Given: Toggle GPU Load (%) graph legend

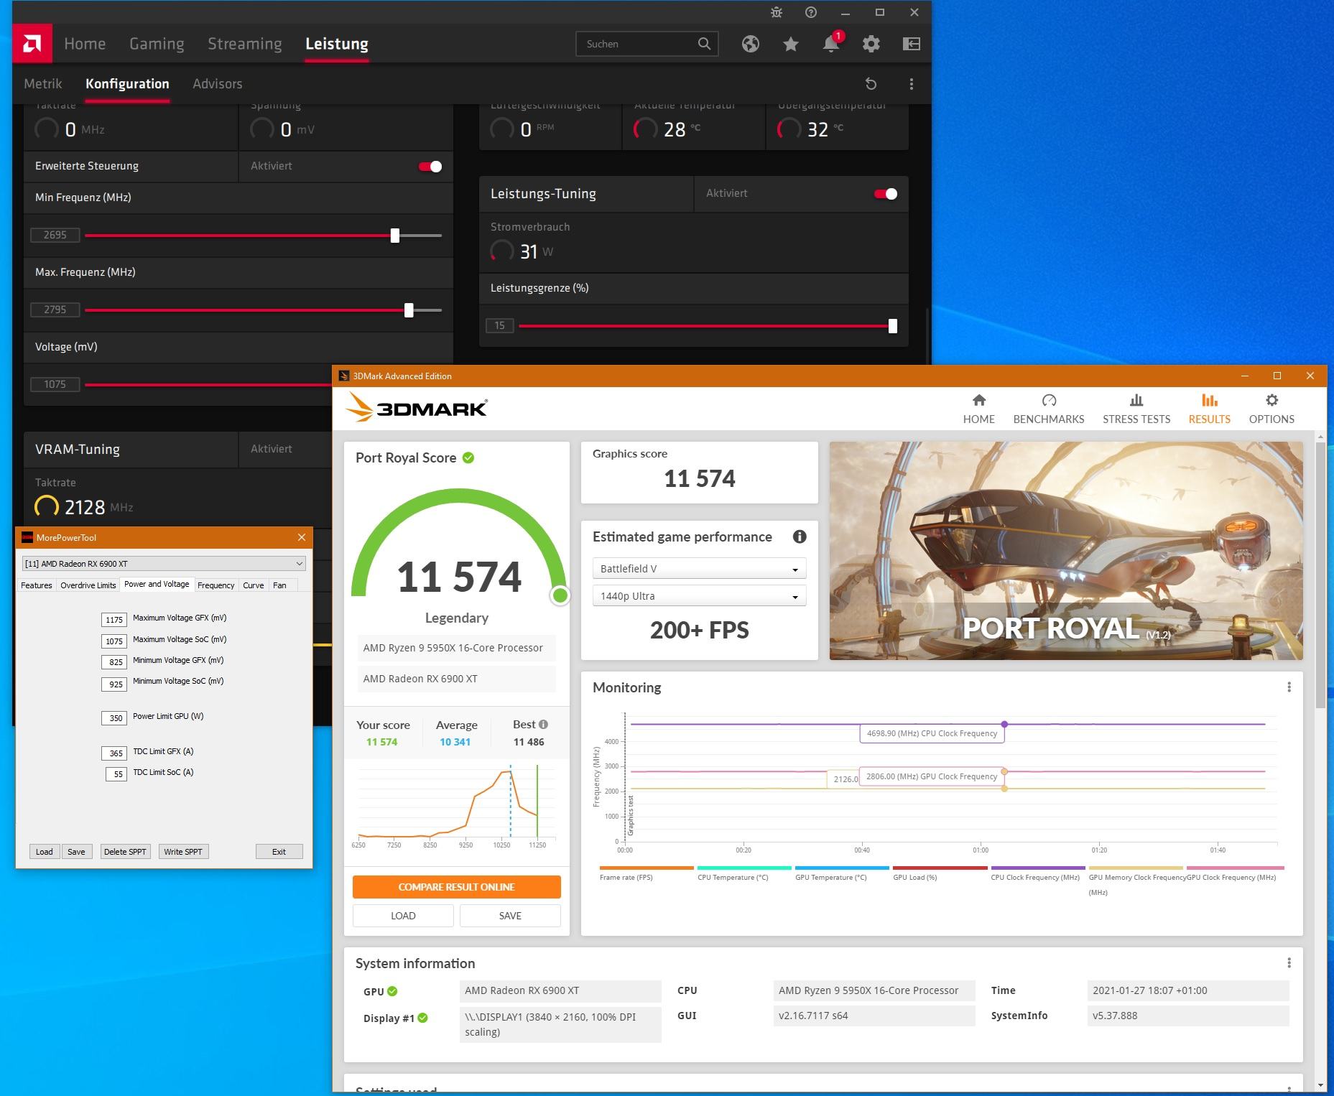Looking at the screenshot, I should pyautogui.click(x=940, y=873).
